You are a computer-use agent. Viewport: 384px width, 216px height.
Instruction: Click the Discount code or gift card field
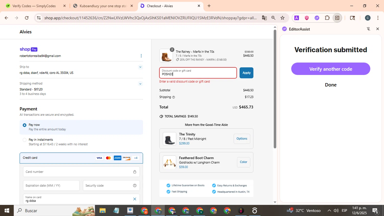(x=198, y=73)
